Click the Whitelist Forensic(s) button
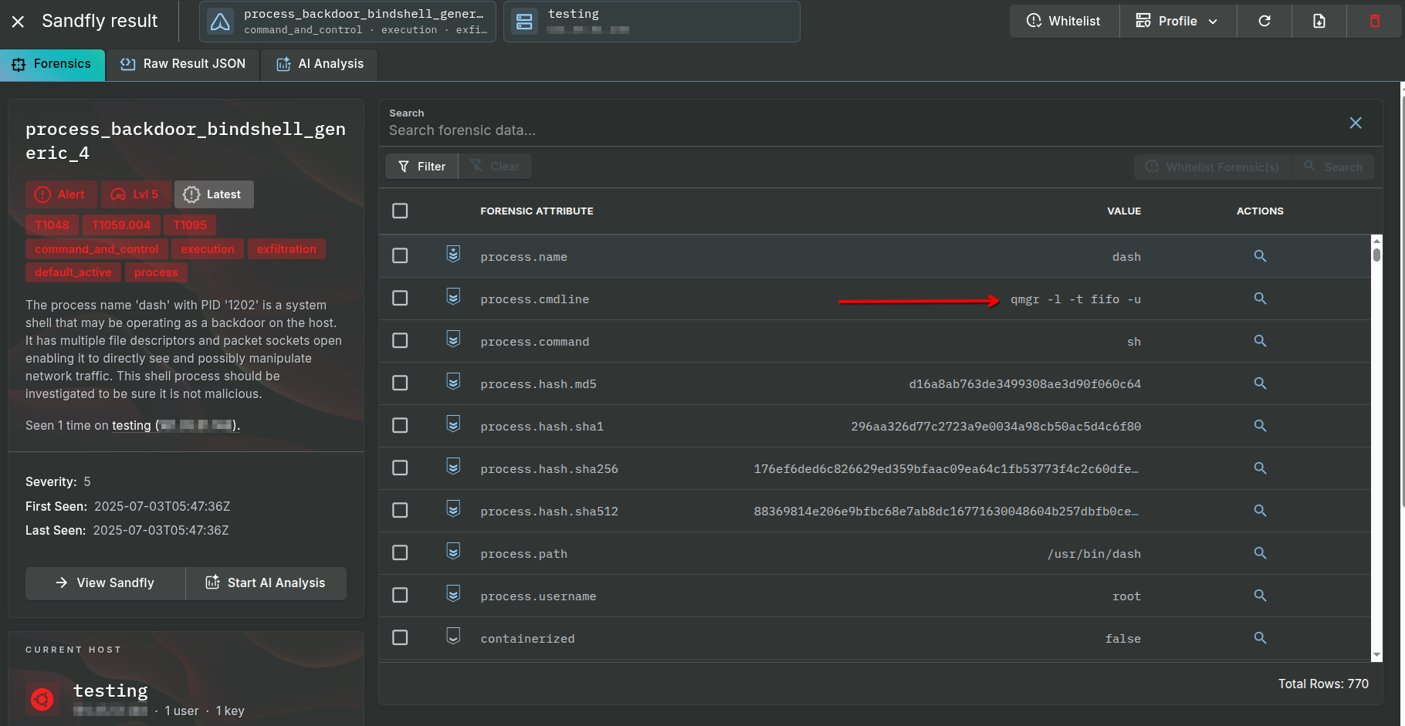 (1213, 167)
